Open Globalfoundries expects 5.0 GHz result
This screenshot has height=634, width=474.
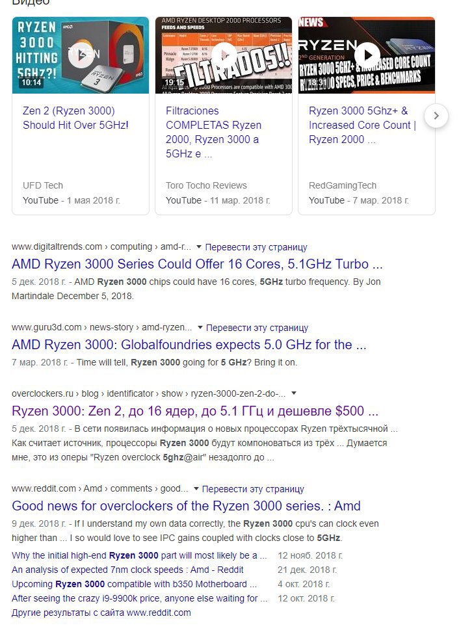(x=189, y=345)
